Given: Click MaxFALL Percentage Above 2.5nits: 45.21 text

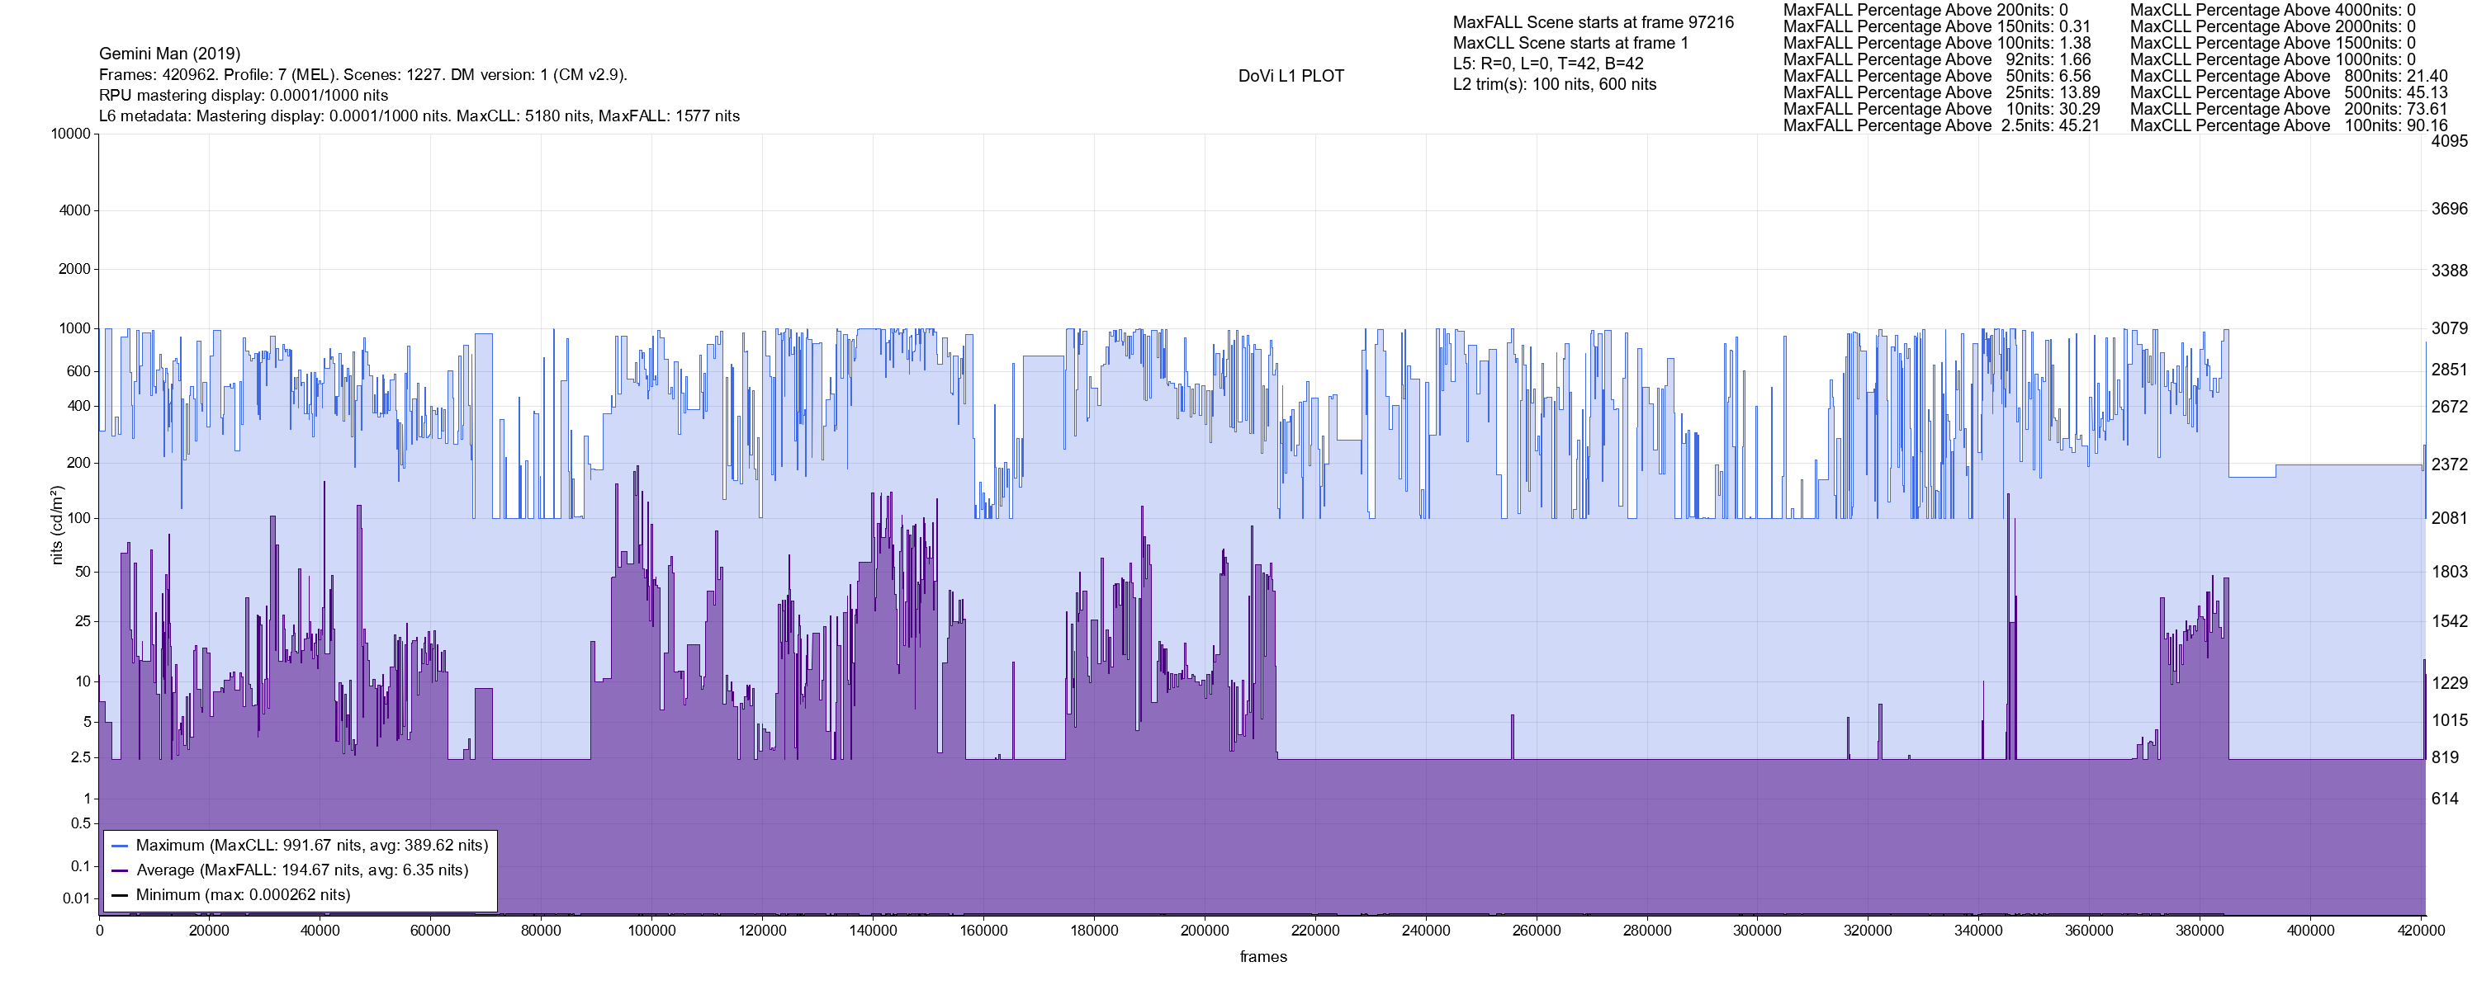Looking at the screenshot, I should (1940, 126).
